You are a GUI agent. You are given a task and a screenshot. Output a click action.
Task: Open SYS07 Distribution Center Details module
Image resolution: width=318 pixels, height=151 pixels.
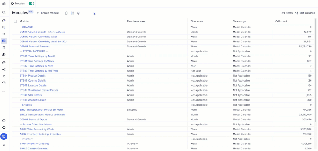(39, 90)
